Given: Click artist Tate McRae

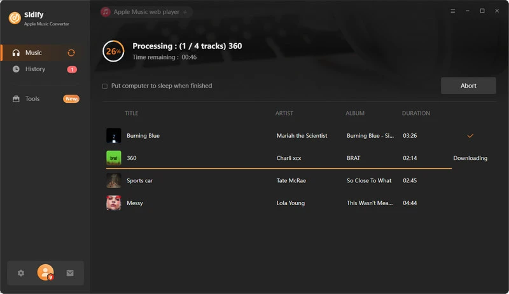Looking at the screenshot, I should tap(291, 180).
